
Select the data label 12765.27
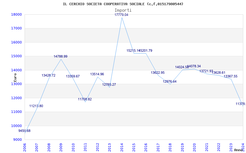(109, 85)
